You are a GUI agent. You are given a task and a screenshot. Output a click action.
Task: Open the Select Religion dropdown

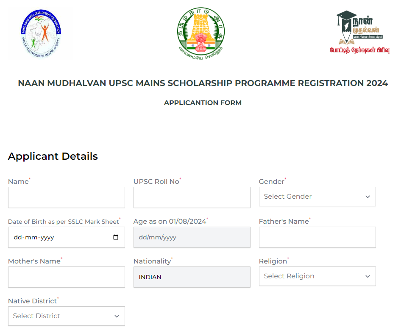[x=317, y=276]
